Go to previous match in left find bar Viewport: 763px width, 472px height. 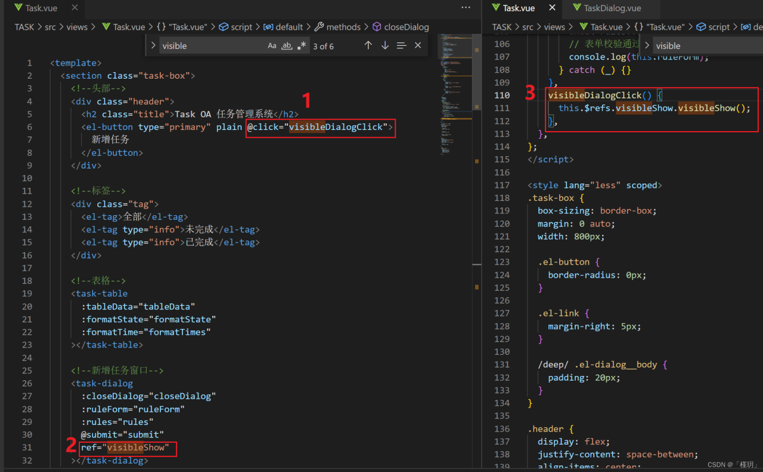click(x=368, y=45)
